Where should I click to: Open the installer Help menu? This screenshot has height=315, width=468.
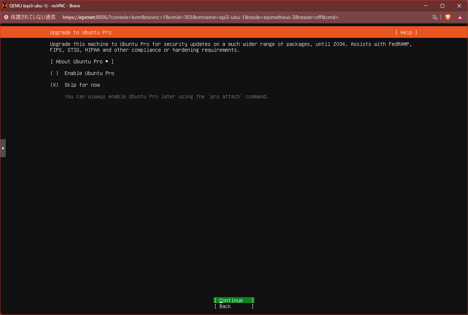click(406, 32)
